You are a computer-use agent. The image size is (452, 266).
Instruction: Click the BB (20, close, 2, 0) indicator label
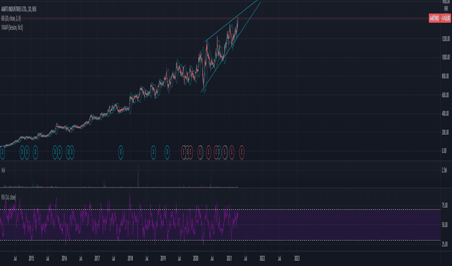click(x=11, y=19)
